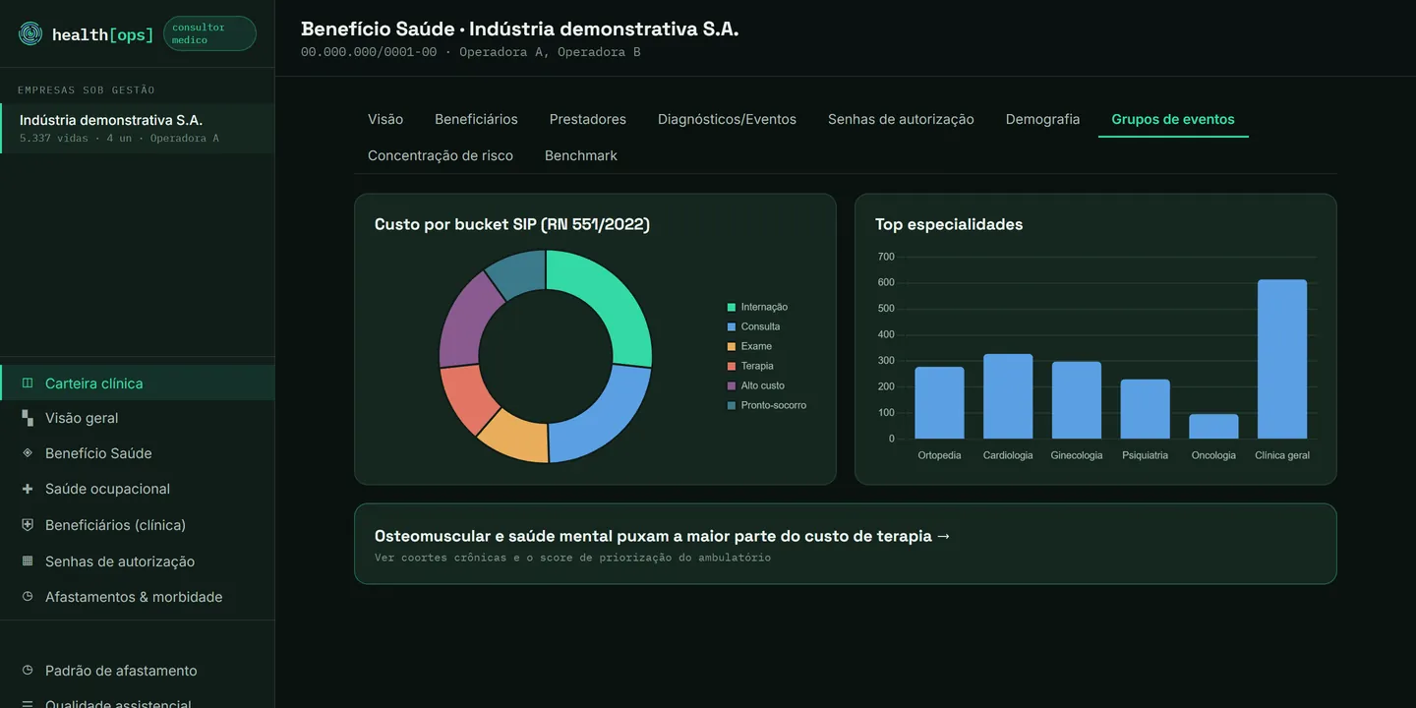
Task: Click the Benefício Saúde diamond icon
Action: (x=28, y=453)
